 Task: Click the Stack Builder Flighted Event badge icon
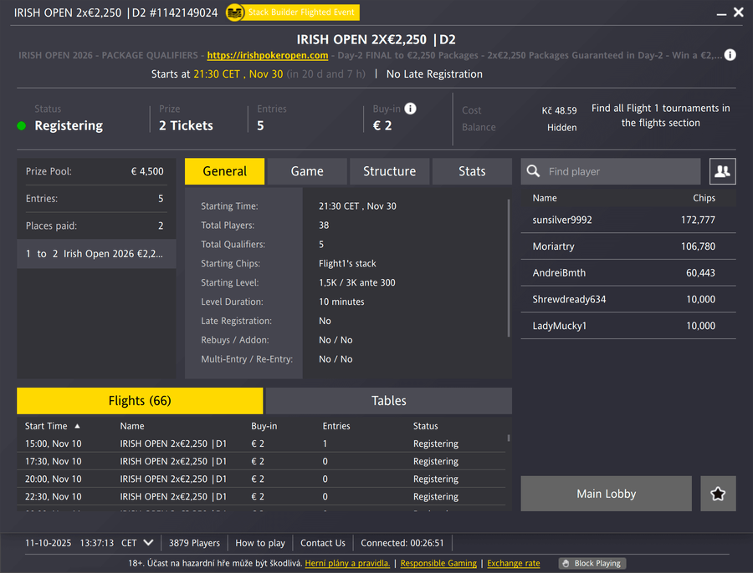[x=235, y=13]
